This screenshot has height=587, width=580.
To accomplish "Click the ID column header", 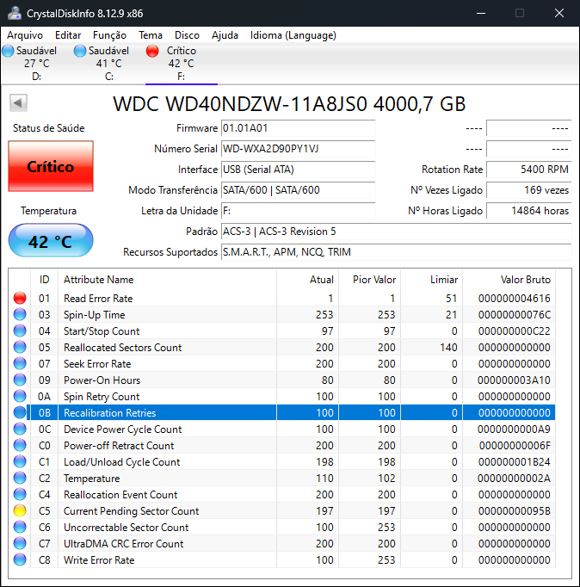I will (x=44, y=279).
